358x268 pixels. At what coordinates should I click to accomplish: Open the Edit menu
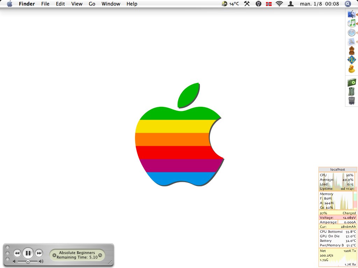coord(60,4)
